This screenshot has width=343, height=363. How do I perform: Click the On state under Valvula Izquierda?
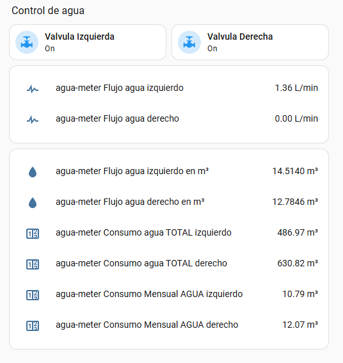pos(50,49)
